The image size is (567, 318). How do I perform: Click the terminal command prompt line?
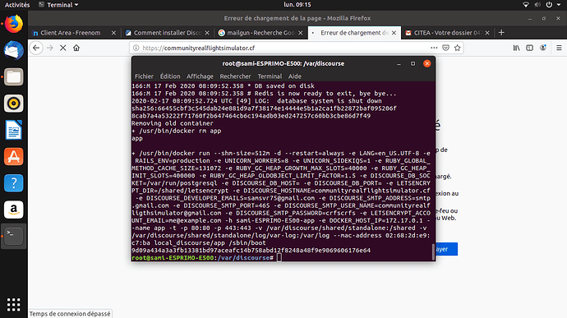click(206, 257)
